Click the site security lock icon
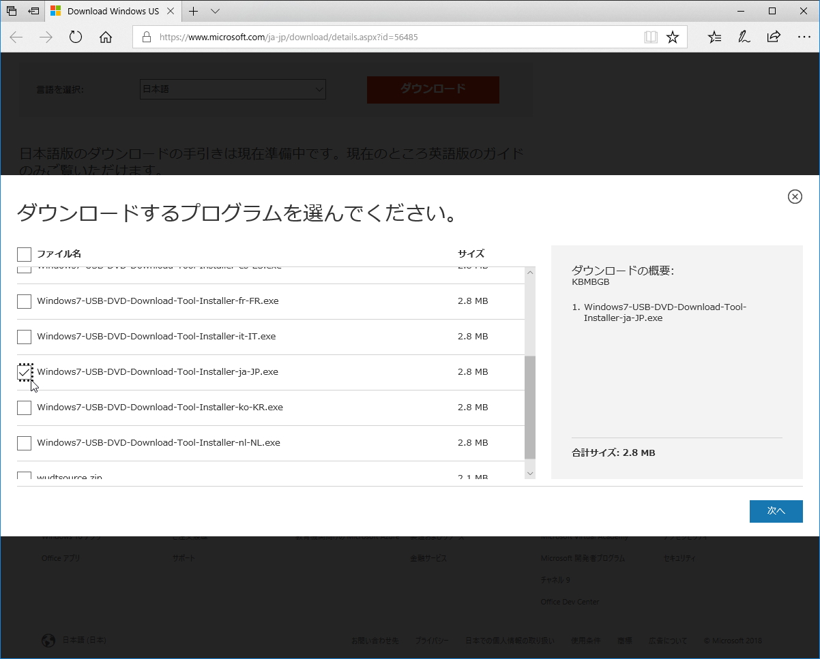820x659 pixels. click(x=146, y=37)
